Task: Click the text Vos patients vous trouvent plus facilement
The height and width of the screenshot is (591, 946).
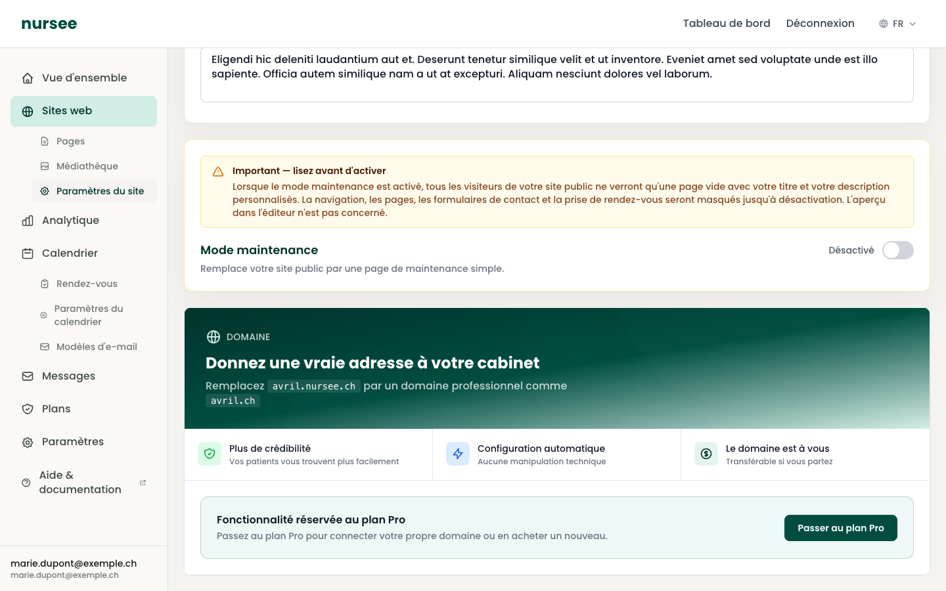Action: 314,462
